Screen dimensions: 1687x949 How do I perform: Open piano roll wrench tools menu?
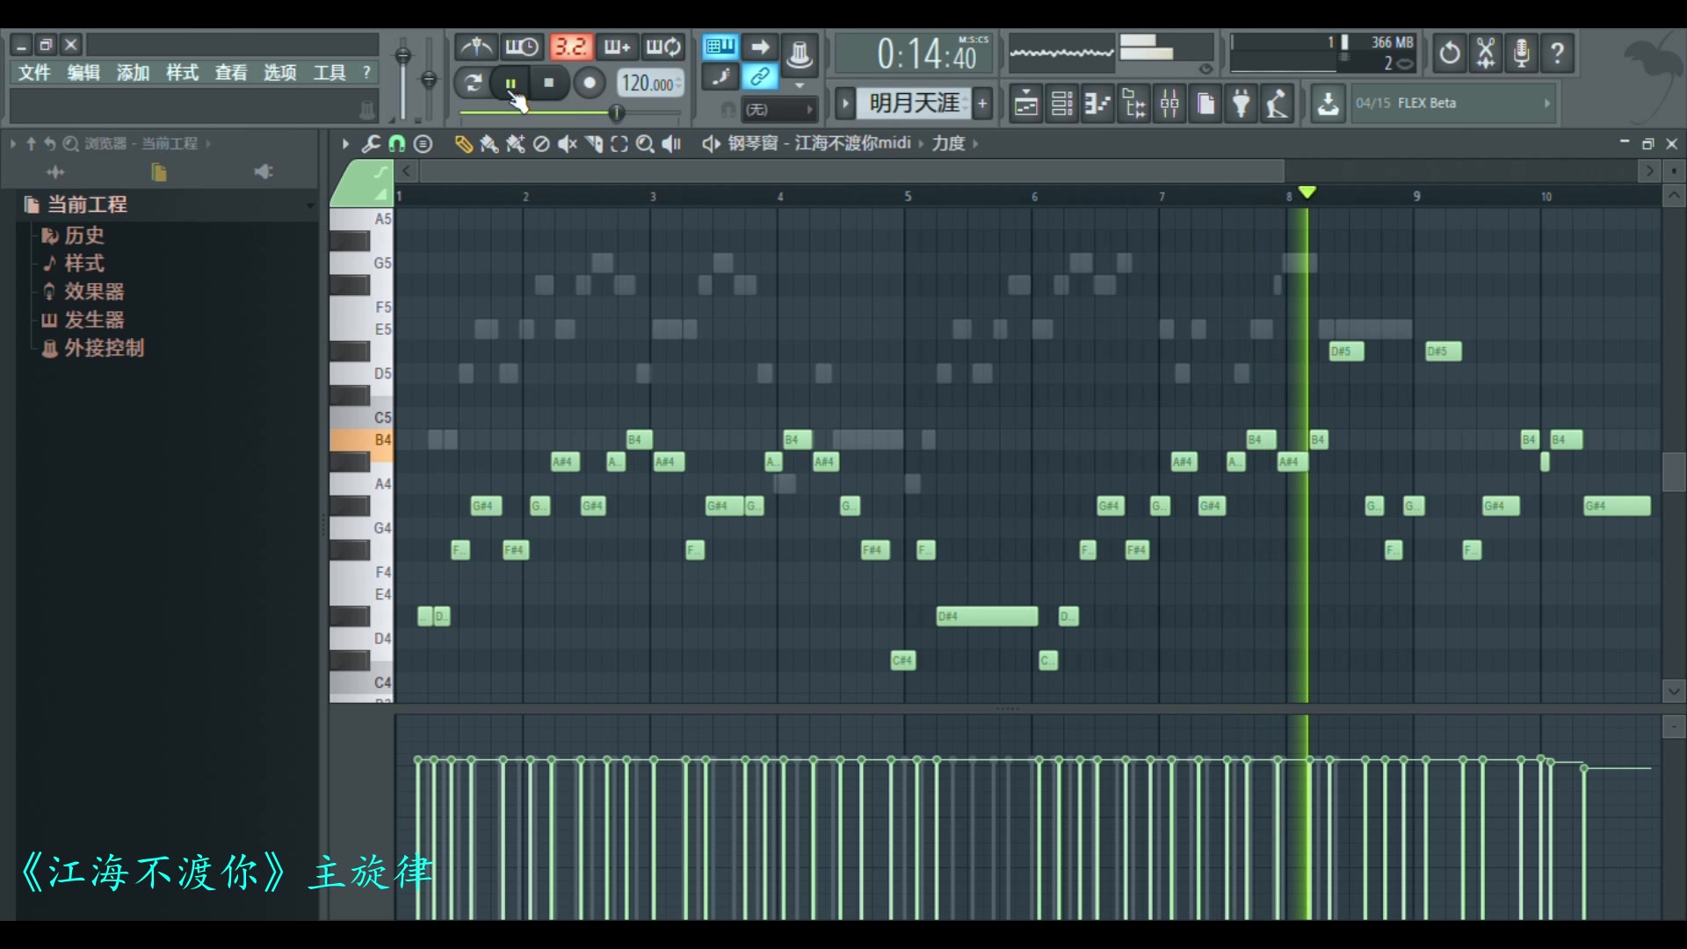(x=371, y=143)
